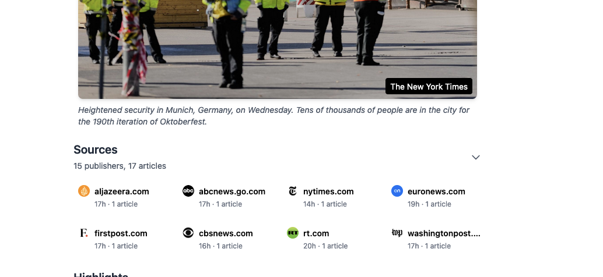
Task: Open the washingtonpost source link
Action: coord(444,233)
